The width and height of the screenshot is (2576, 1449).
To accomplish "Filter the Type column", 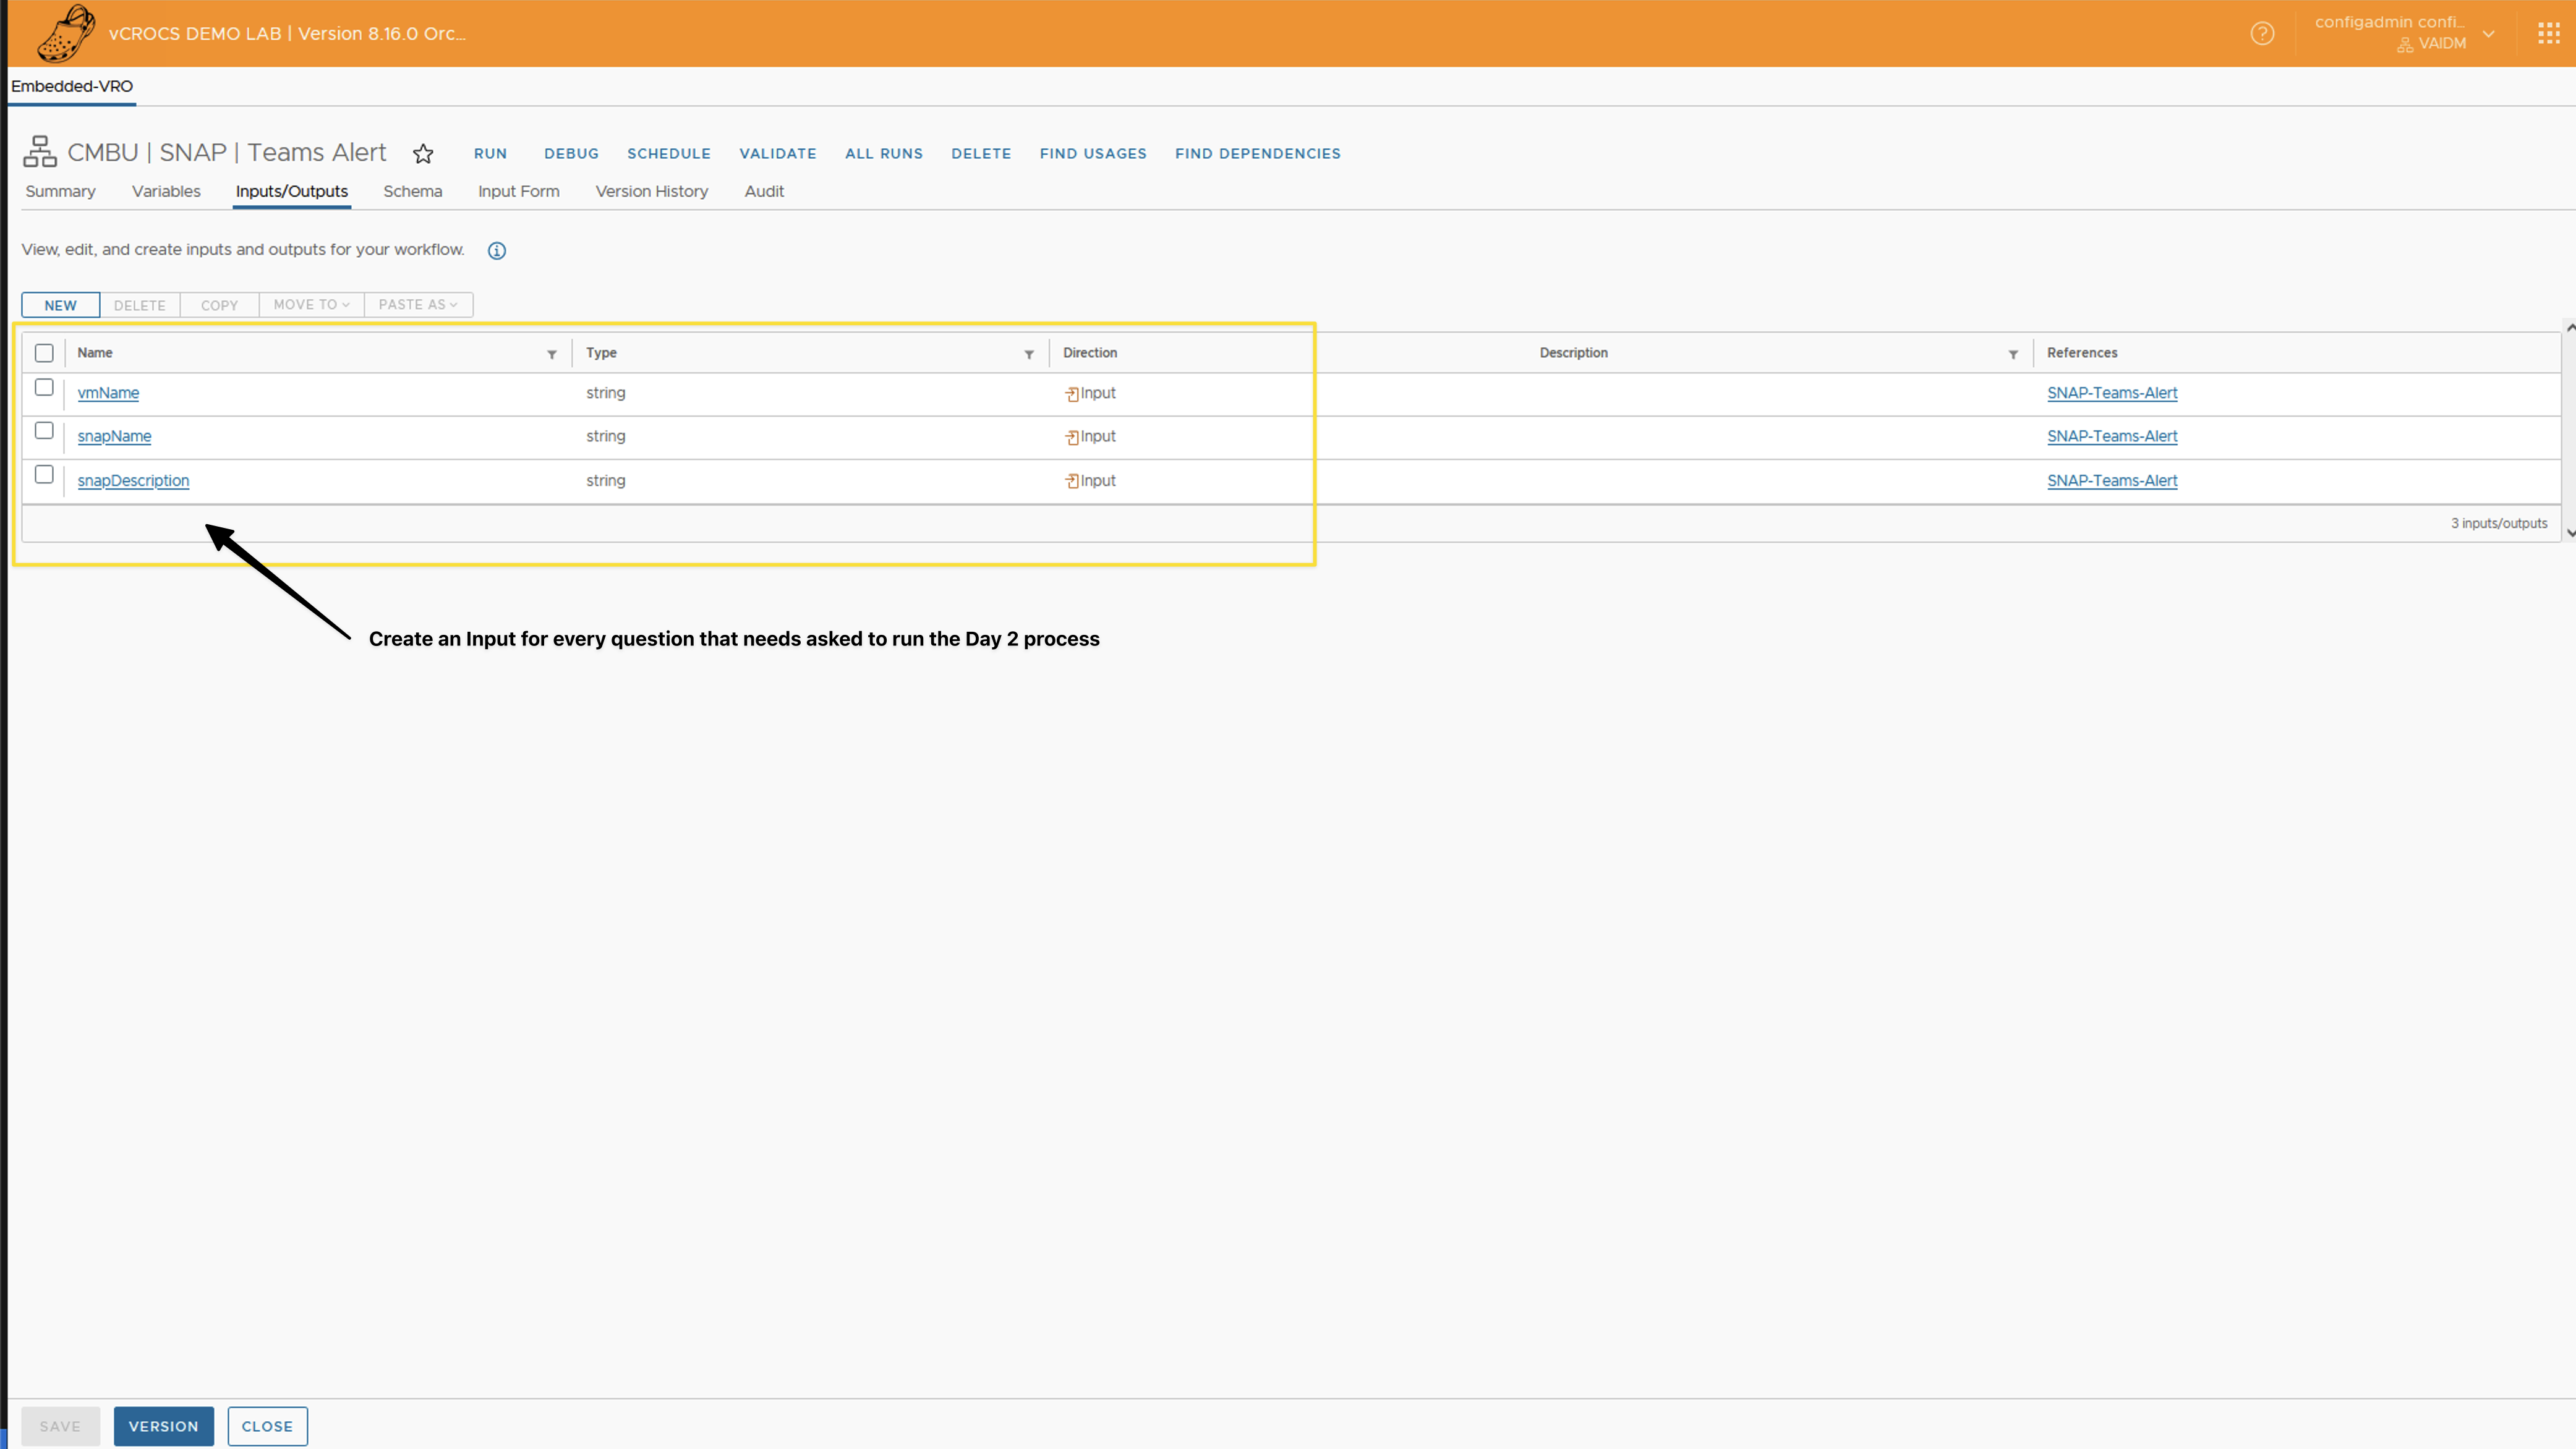I will pyautogui.click(x=1029, y=354).
